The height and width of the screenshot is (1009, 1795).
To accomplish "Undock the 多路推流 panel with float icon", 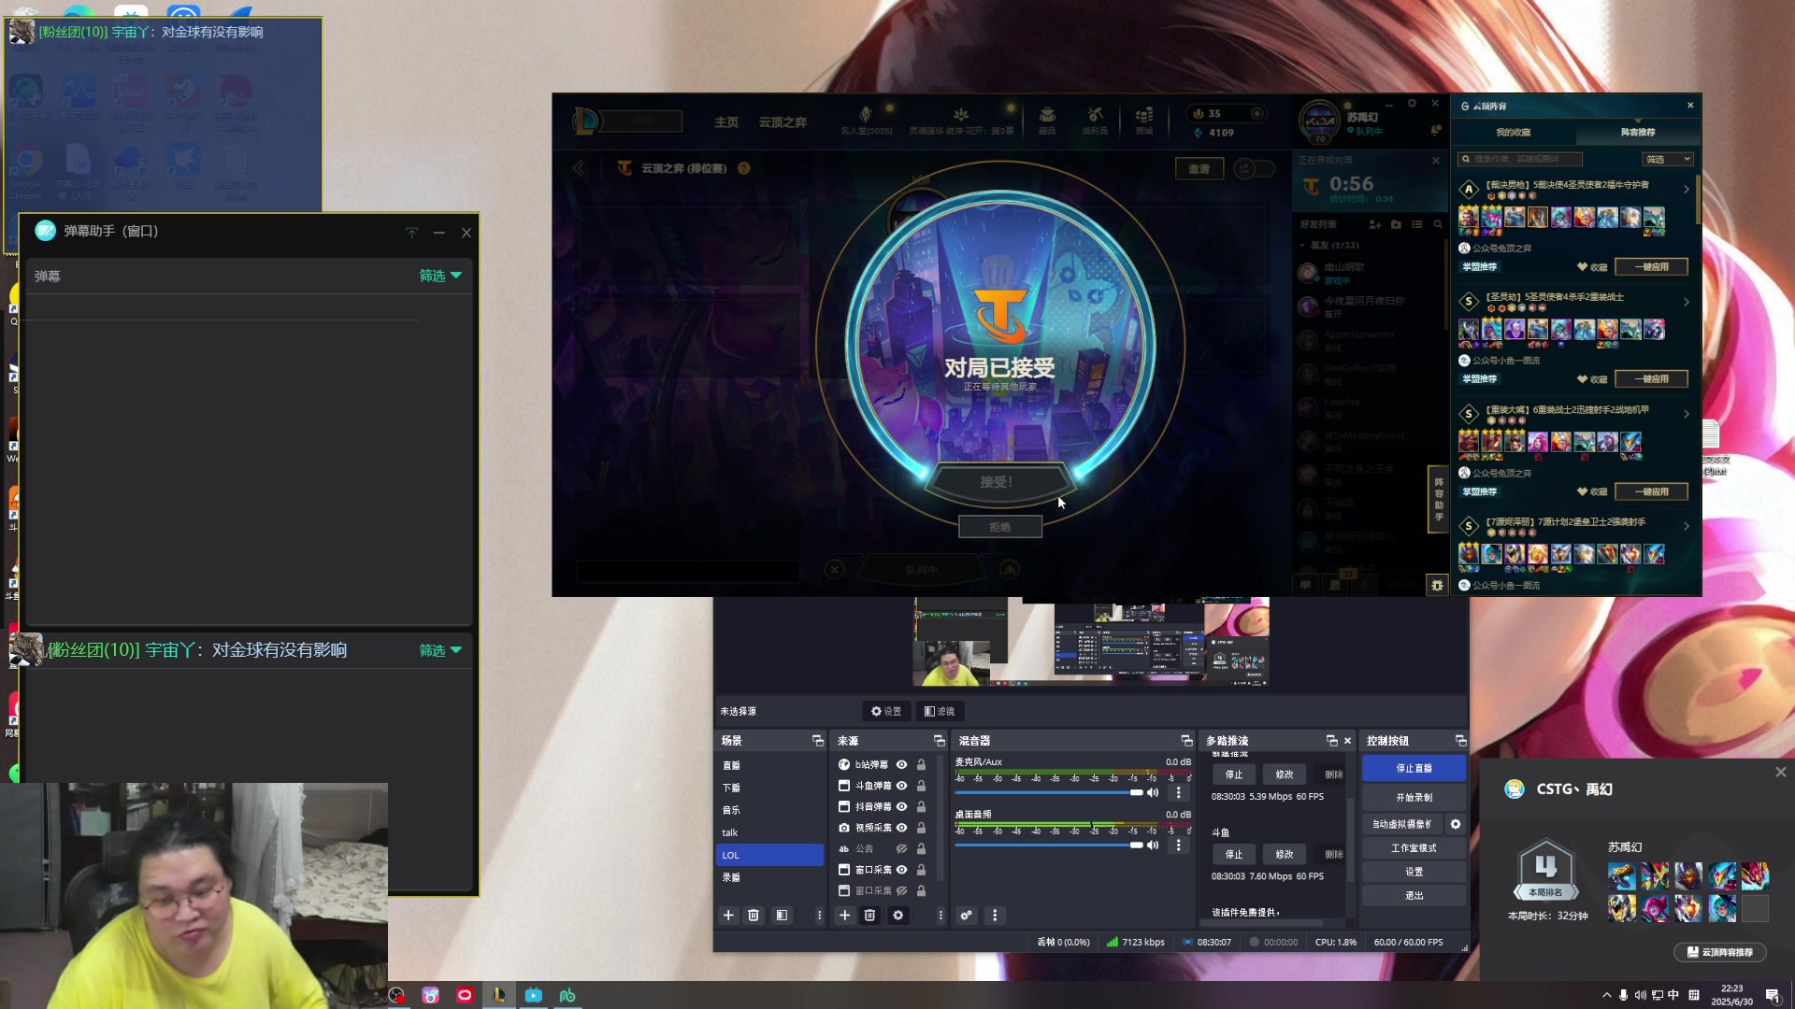I will (x=1331, y=740).
